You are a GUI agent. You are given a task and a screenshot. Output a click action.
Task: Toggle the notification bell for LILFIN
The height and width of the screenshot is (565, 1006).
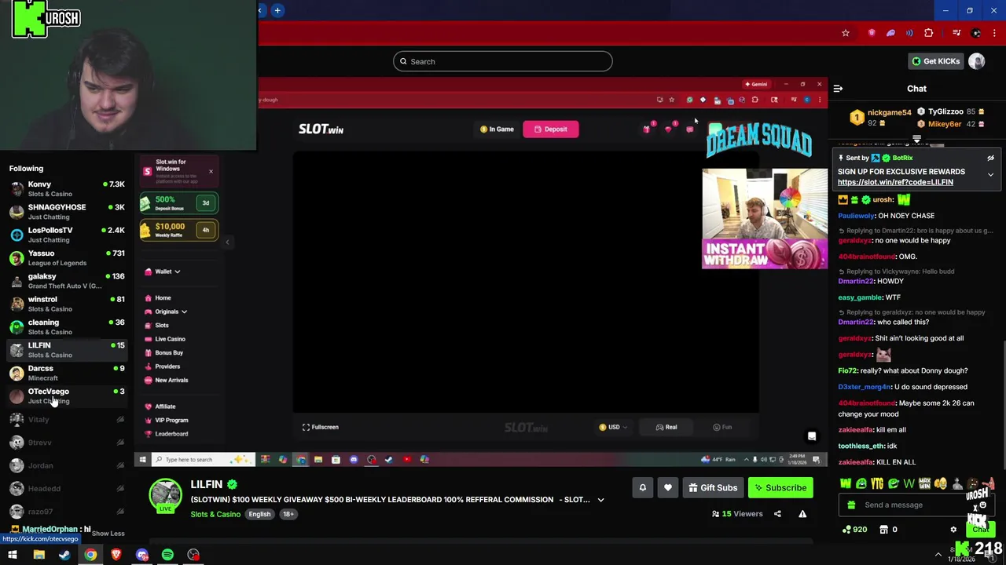click(642, 488)
